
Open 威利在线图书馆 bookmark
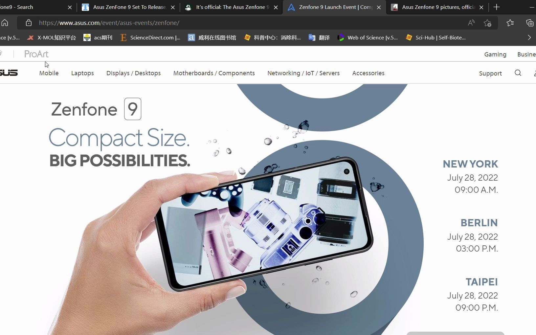(212, 37)
